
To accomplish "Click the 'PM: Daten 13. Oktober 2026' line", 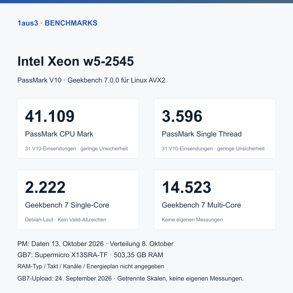I will [x=95, y=244].
